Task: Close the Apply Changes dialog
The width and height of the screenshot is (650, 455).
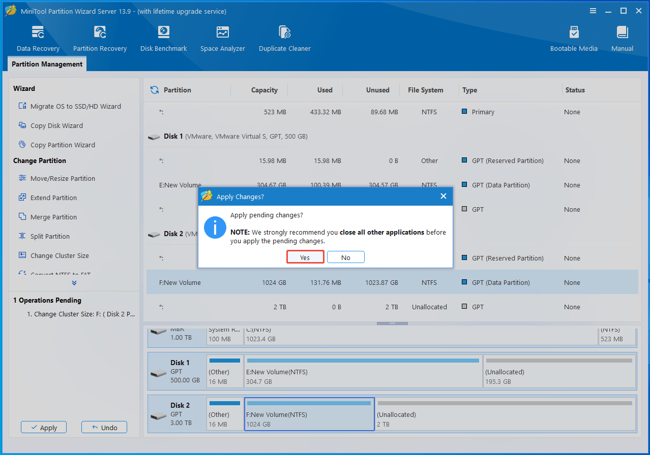Action: (x=443, y=196)
